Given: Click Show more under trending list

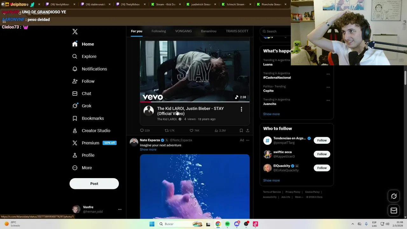Looking at the screenshot, I should click(x=272, y=114).
